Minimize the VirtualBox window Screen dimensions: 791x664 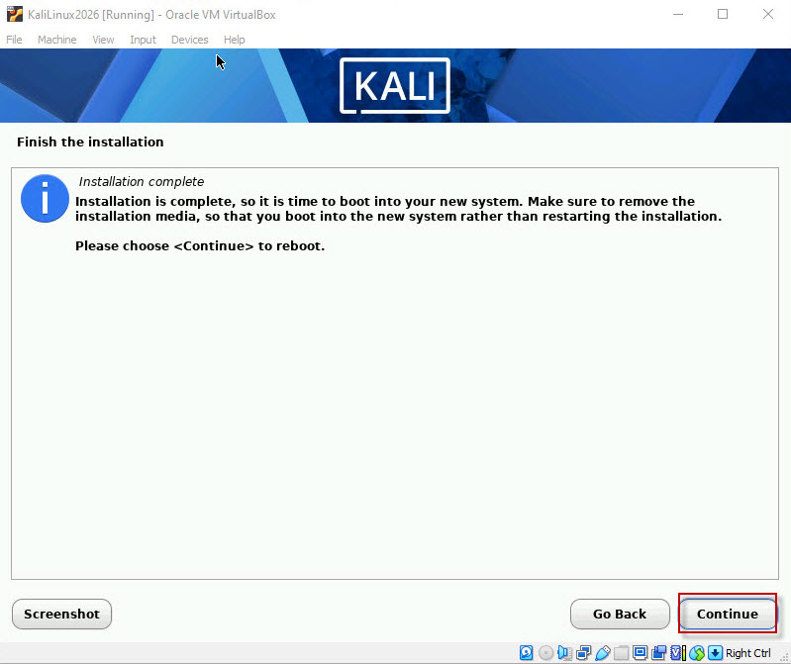(x=678, y=14)
